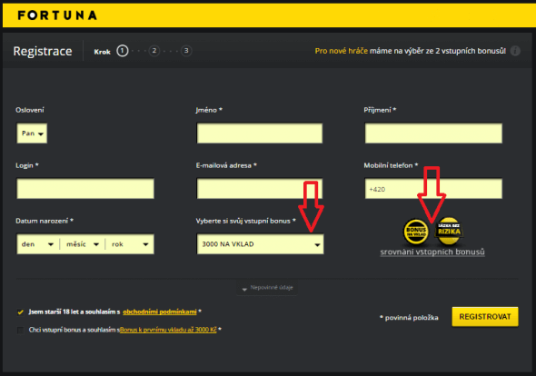Open the bonus info icon

[x=515, y=51]
